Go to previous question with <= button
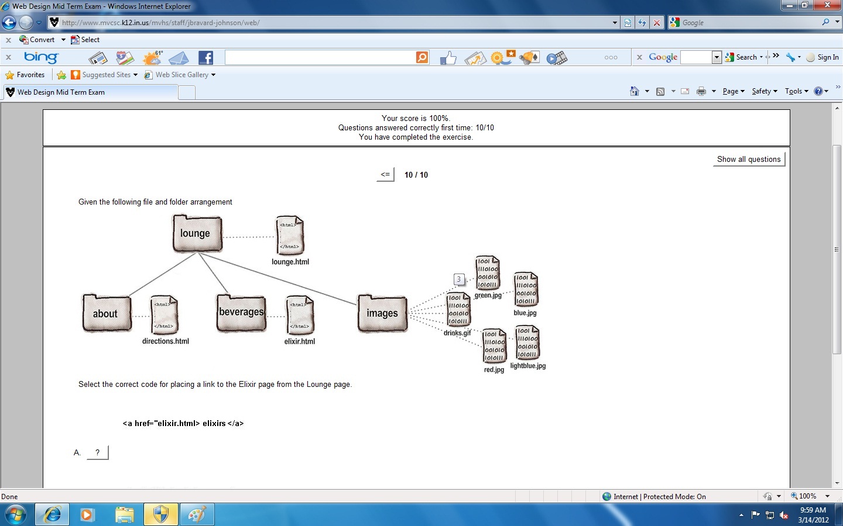This screenshot has width=843, height=526. point(385,174)
